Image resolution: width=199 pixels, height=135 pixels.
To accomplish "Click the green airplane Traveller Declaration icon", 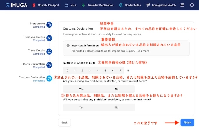I will tap(83, 5).
